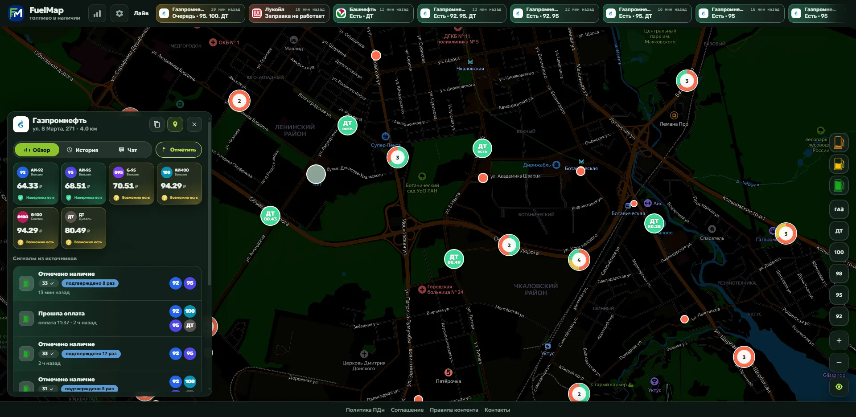Viewport: 856px width, 417px height.
Task: Switch to the Чат tab
Action: 128,150
